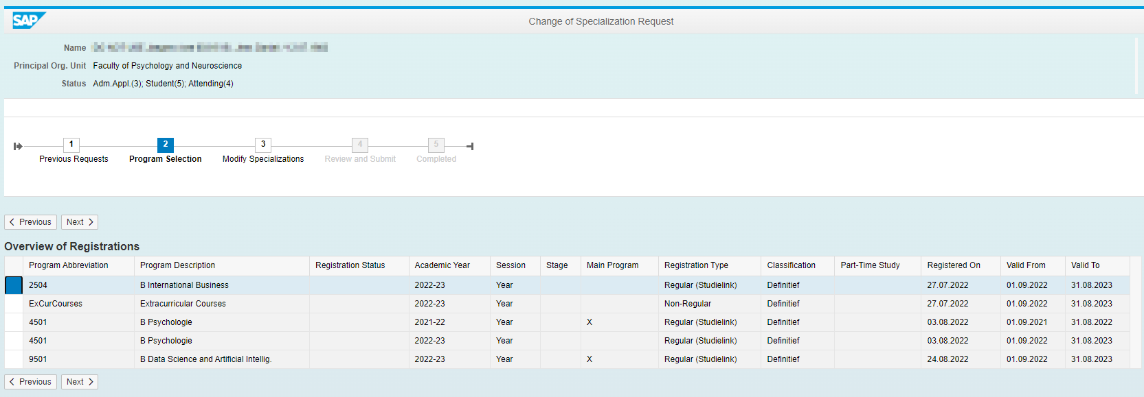
Task: Click the SAP logo
Action: point(29,21)
